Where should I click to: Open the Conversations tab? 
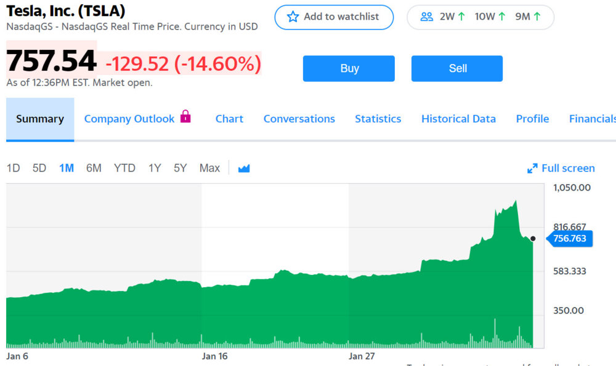point(299,118)
